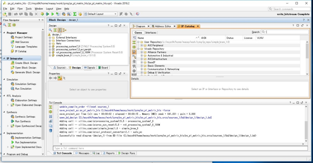Click the Tcl Console copy icon
The width and height of the screenshot is (313, 163).
click(50, 126)
